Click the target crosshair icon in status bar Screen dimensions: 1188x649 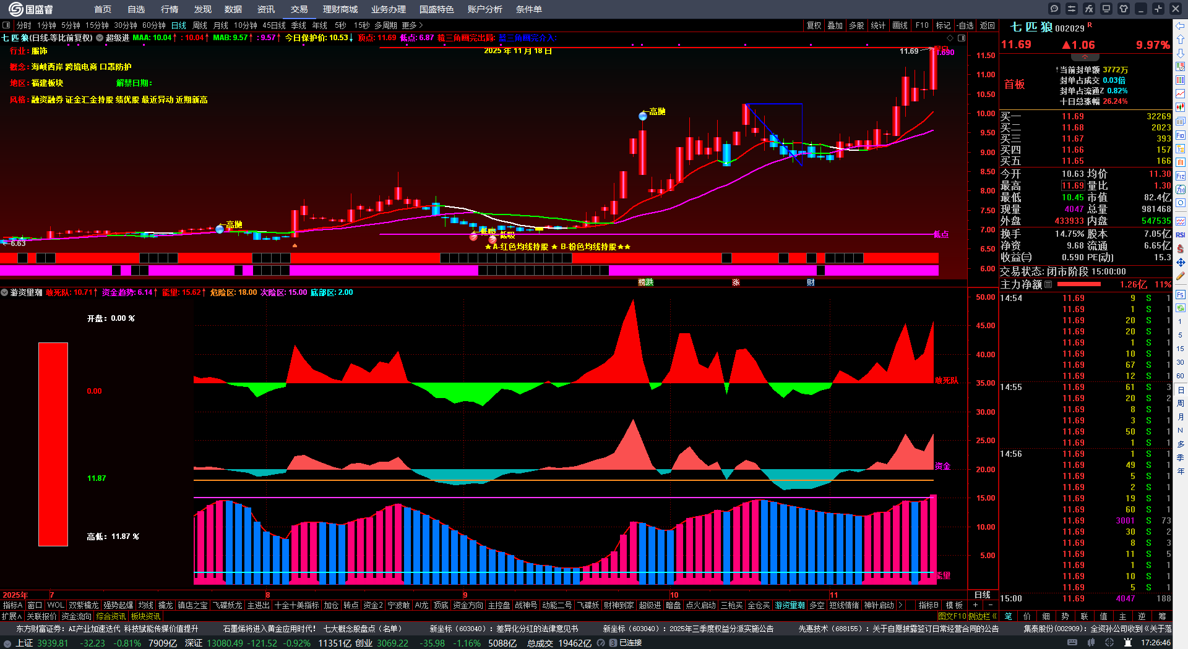[x=1110, y=643]
